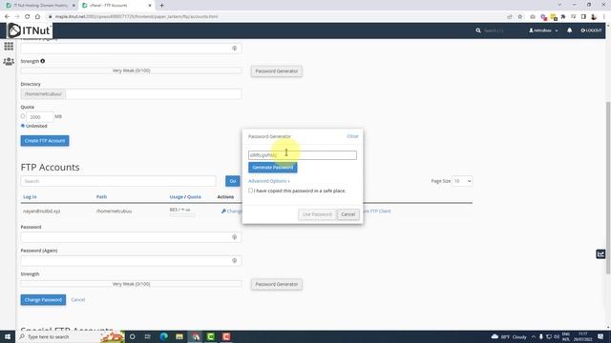611x343 pixels.
Task: Sort by the Log In column
Action: (30, 197)
